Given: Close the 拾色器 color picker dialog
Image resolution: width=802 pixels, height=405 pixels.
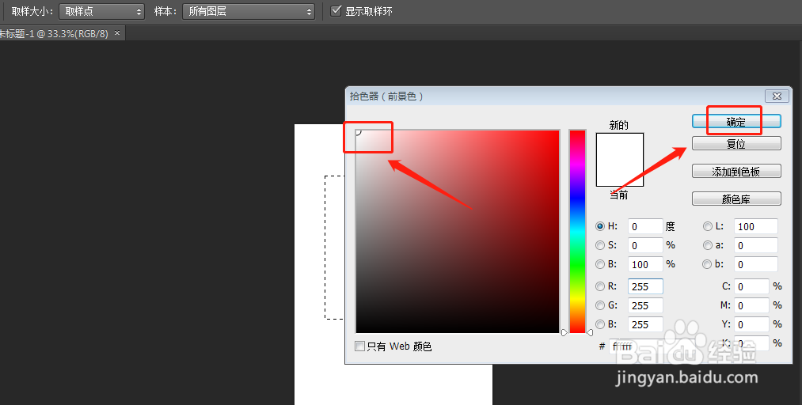Looking at the screenshot, I should (x=777, y=96).
